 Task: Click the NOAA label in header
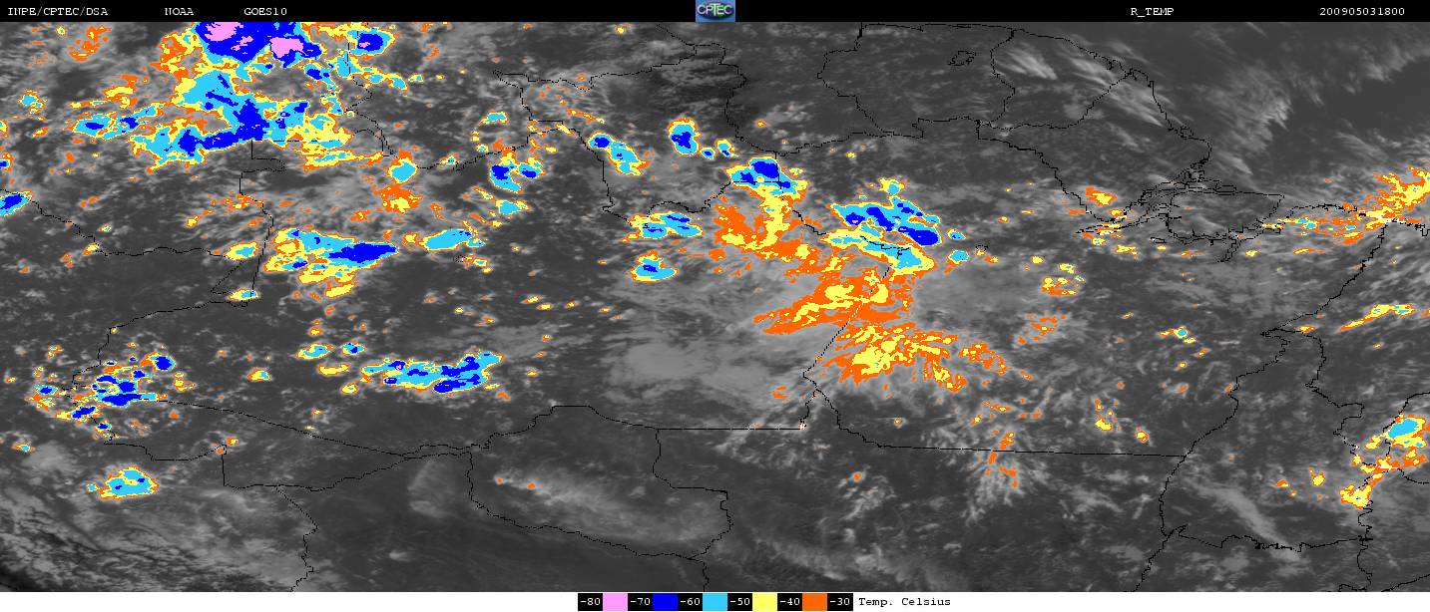coord(180,11)
